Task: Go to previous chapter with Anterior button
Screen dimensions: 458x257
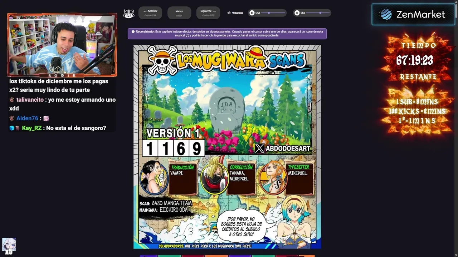Action: point(150,13)
